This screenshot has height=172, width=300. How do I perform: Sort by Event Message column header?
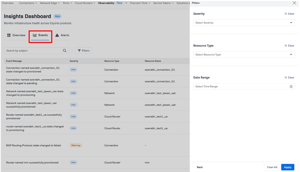point(14,61)
